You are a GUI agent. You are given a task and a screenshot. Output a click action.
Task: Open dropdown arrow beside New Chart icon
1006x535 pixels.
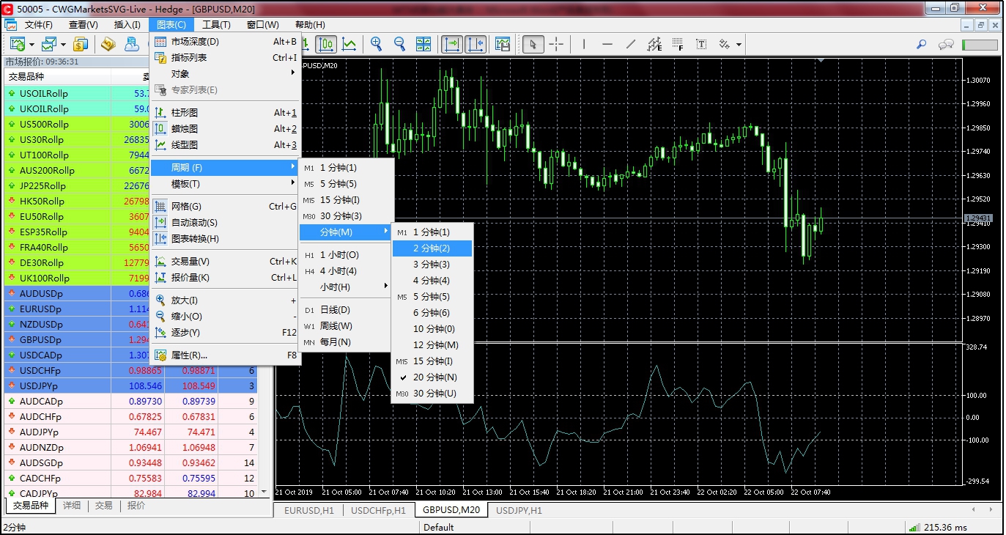(32, 45)
